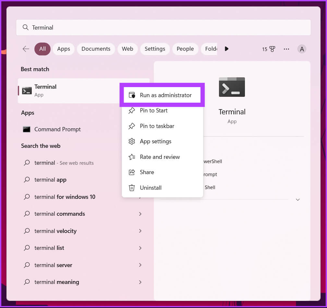Click the magnifier icon in the search box
Viewport: 327px width, 308px height.
pos(25,27)
